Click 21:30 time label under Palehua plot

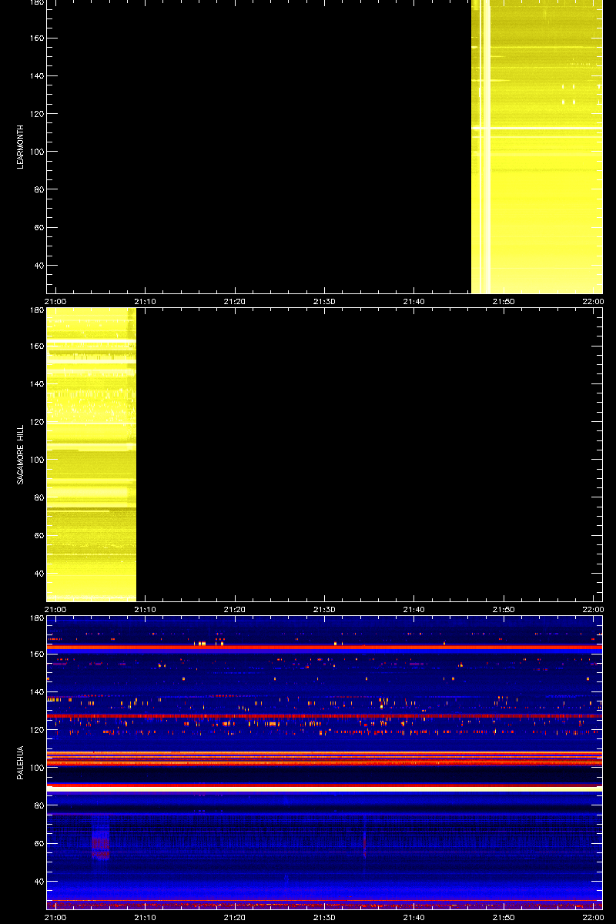pyautogui.click(x=324, y=917)
